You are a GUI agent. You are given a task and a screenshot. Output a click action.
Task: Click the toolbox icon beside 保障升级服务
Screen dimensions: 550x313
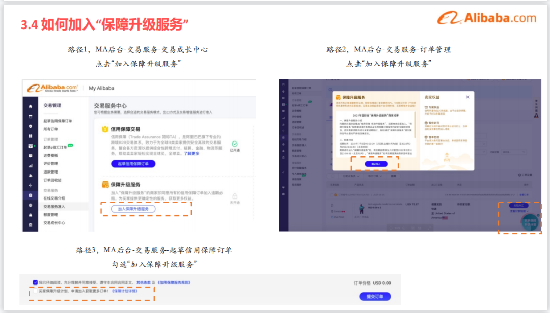tap(104, 186)
